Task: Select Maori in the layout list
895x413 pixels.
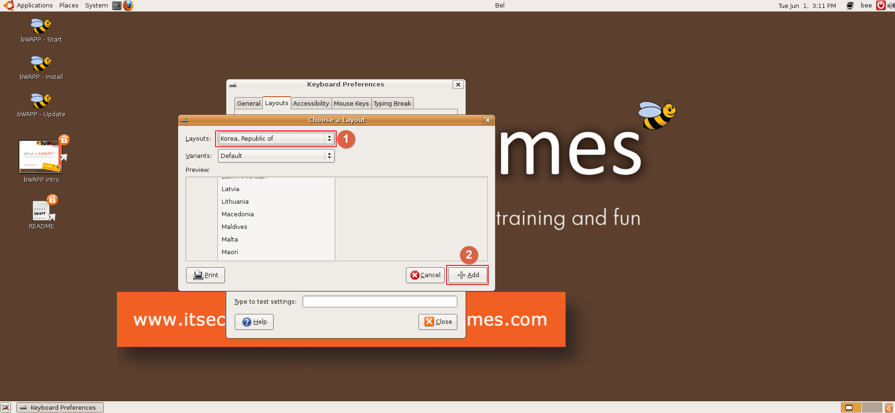Action: pos(277,252)
